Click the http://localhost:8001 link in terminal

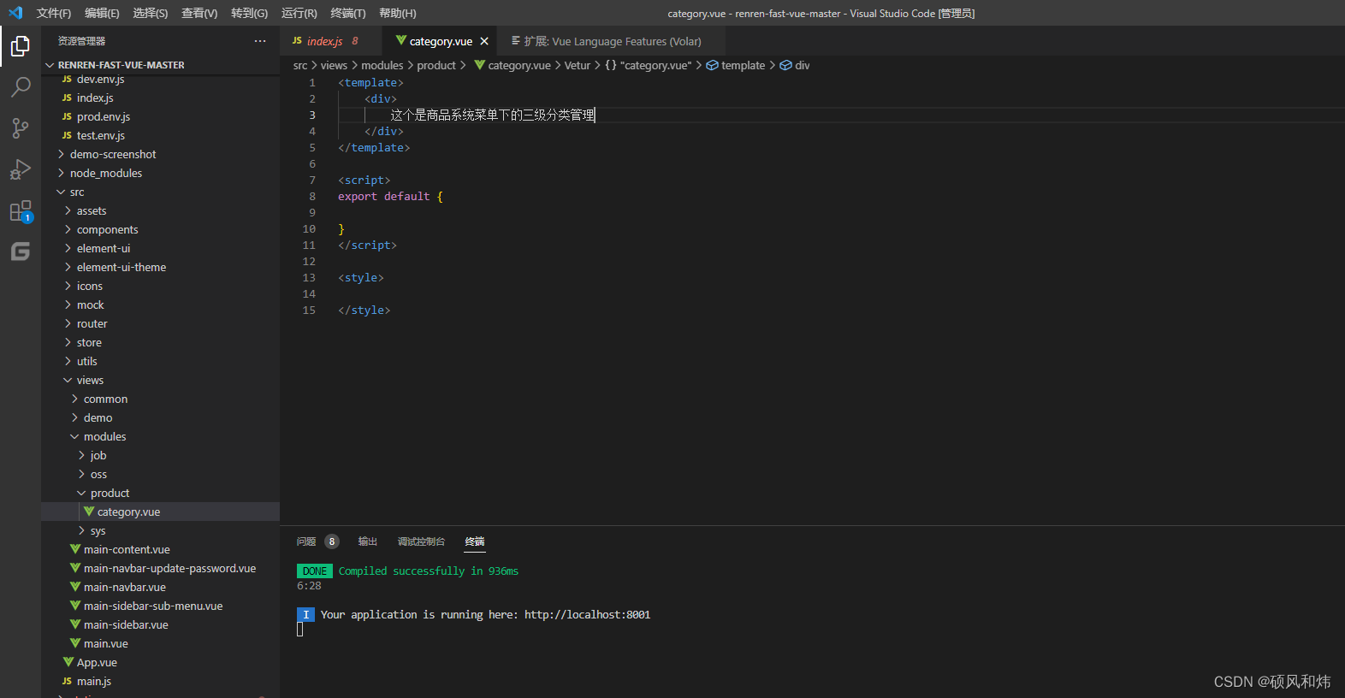(x=587, y=614)
